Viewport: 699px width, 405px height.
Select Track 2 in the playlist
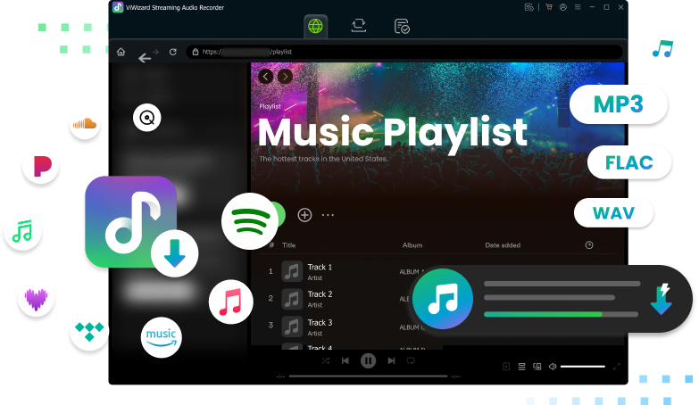pos(320,294)
